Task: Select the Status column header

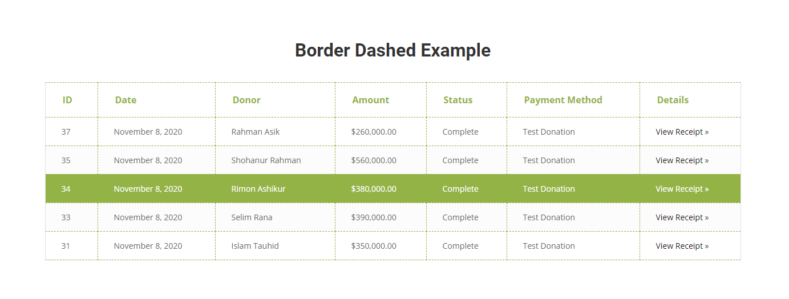Action: coord(458,100)
